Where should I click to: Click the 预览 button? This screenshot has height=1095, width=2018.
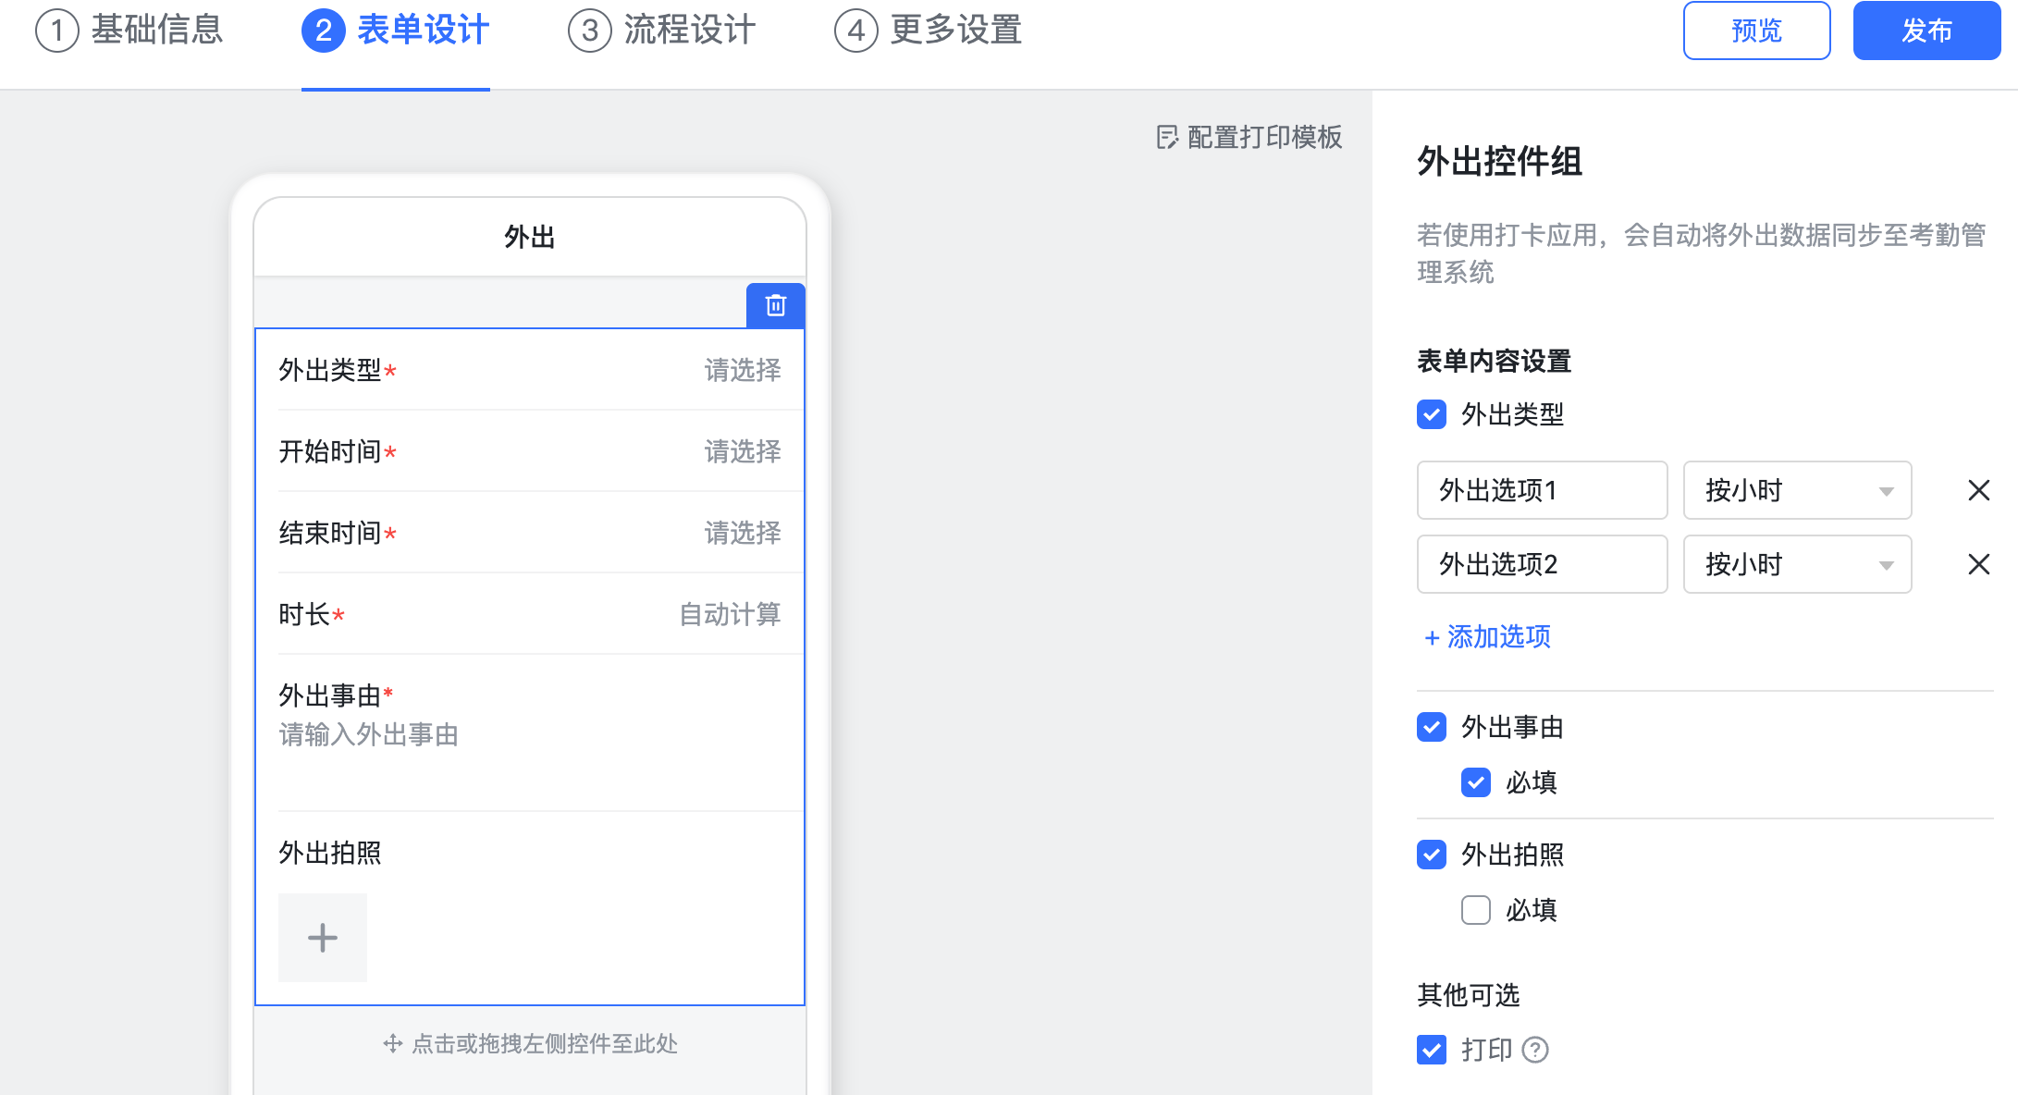tap(1756, 31)
